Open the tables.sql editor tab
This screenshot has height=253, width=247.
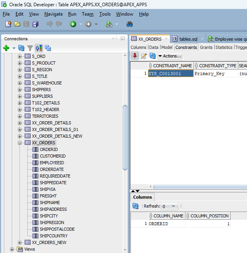[188, 39]
